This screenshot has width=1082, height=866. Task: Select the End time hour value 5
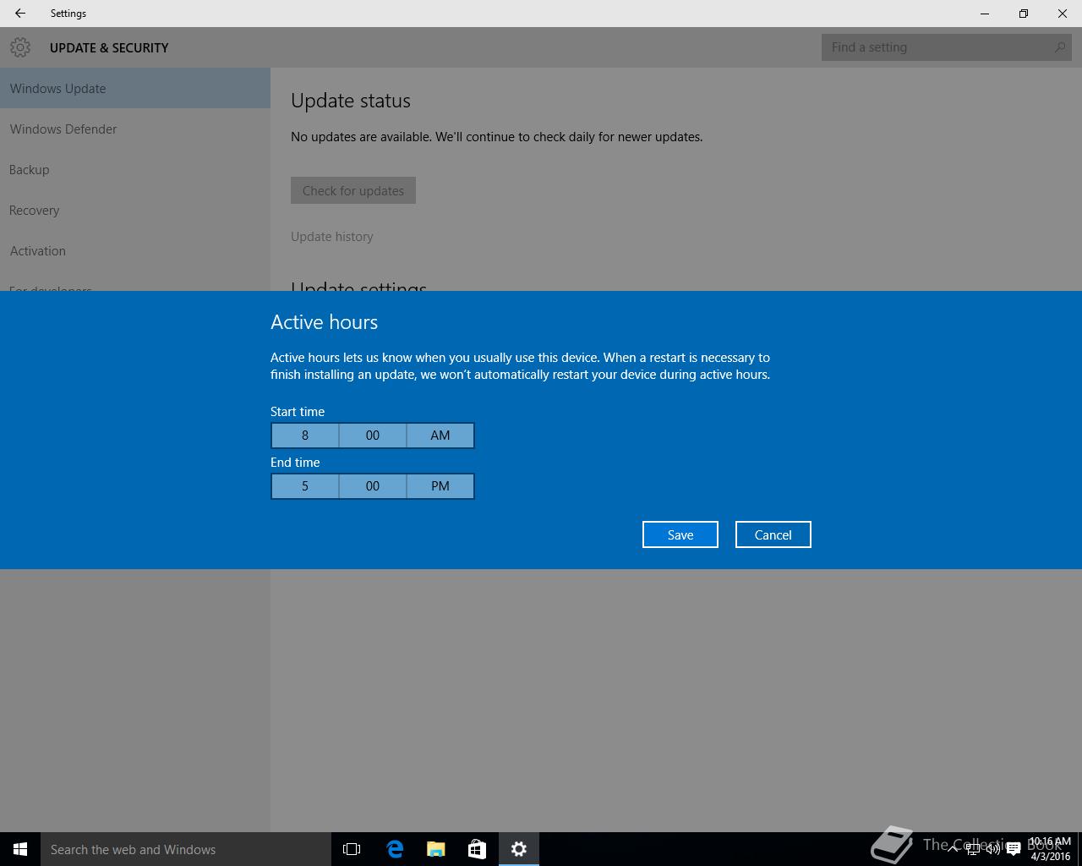point(305,486)
